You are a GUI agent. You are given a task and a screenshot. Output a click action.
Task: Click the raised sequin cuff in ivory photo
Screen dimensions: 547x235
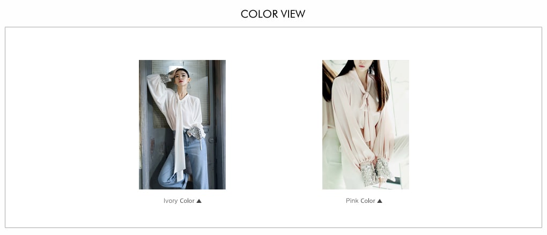click(165, 78)
